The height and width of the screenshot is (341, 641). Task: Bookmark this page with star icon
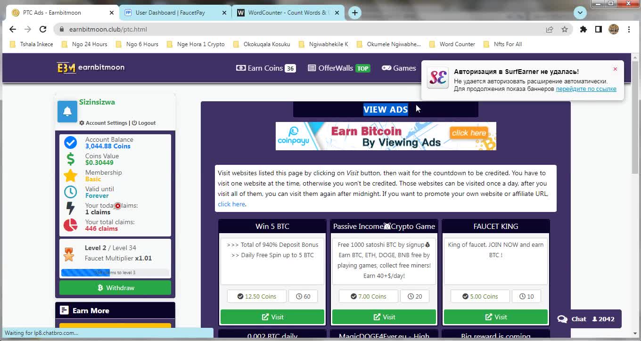point(565,29)
